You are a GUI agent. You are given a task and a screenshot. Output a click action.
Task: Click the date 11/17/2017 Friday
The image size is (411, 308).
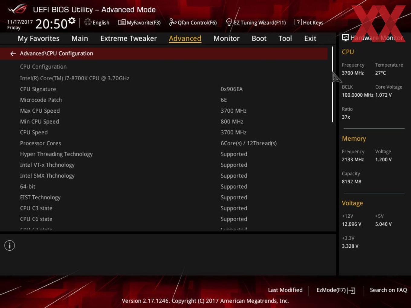(x=20, y=24)
